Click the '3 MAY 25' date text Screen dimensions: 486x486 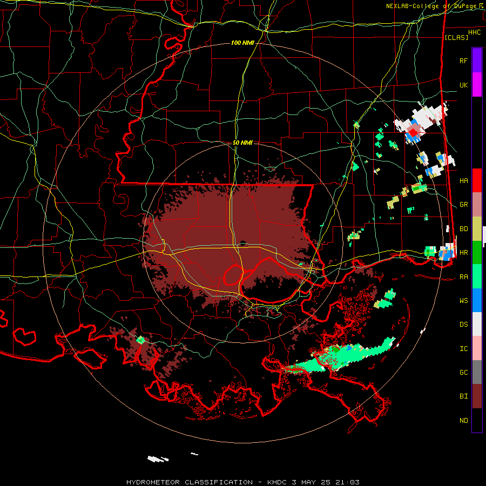tap(312, 482)
